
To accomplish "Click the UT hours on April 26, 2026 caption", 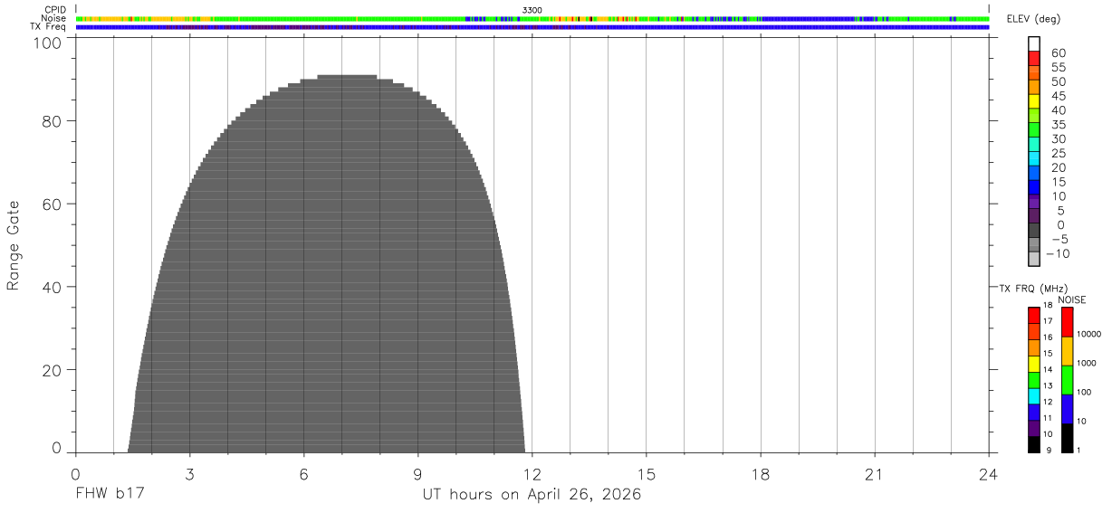I will point(532,495).
